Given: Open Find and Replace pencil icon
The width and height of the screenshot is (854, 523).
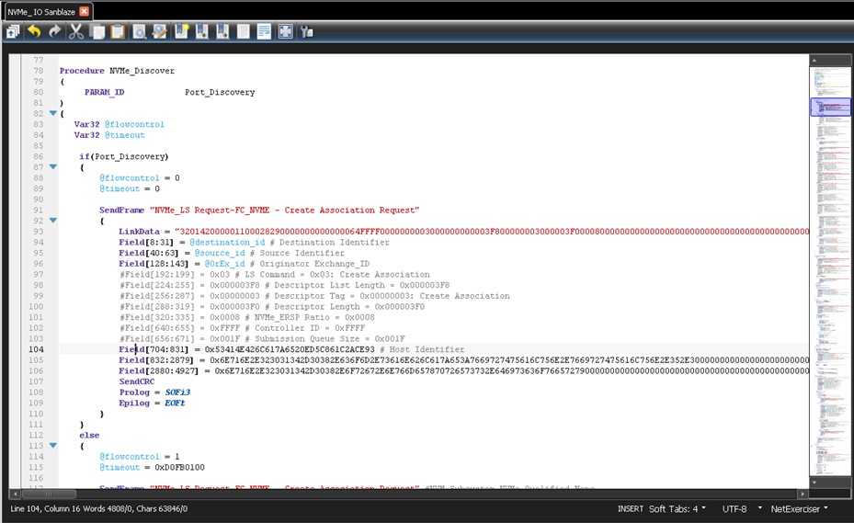Looking at the screenshot, I should pos(160,31).
